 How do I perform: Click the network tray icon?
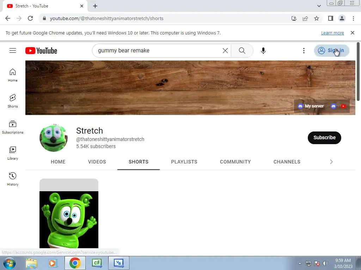click(x=308, y=263)
